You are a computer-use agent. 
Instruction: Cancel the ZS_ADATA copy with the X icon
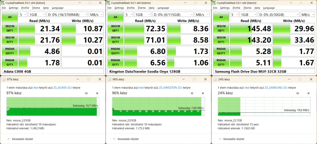coord(97,93)
